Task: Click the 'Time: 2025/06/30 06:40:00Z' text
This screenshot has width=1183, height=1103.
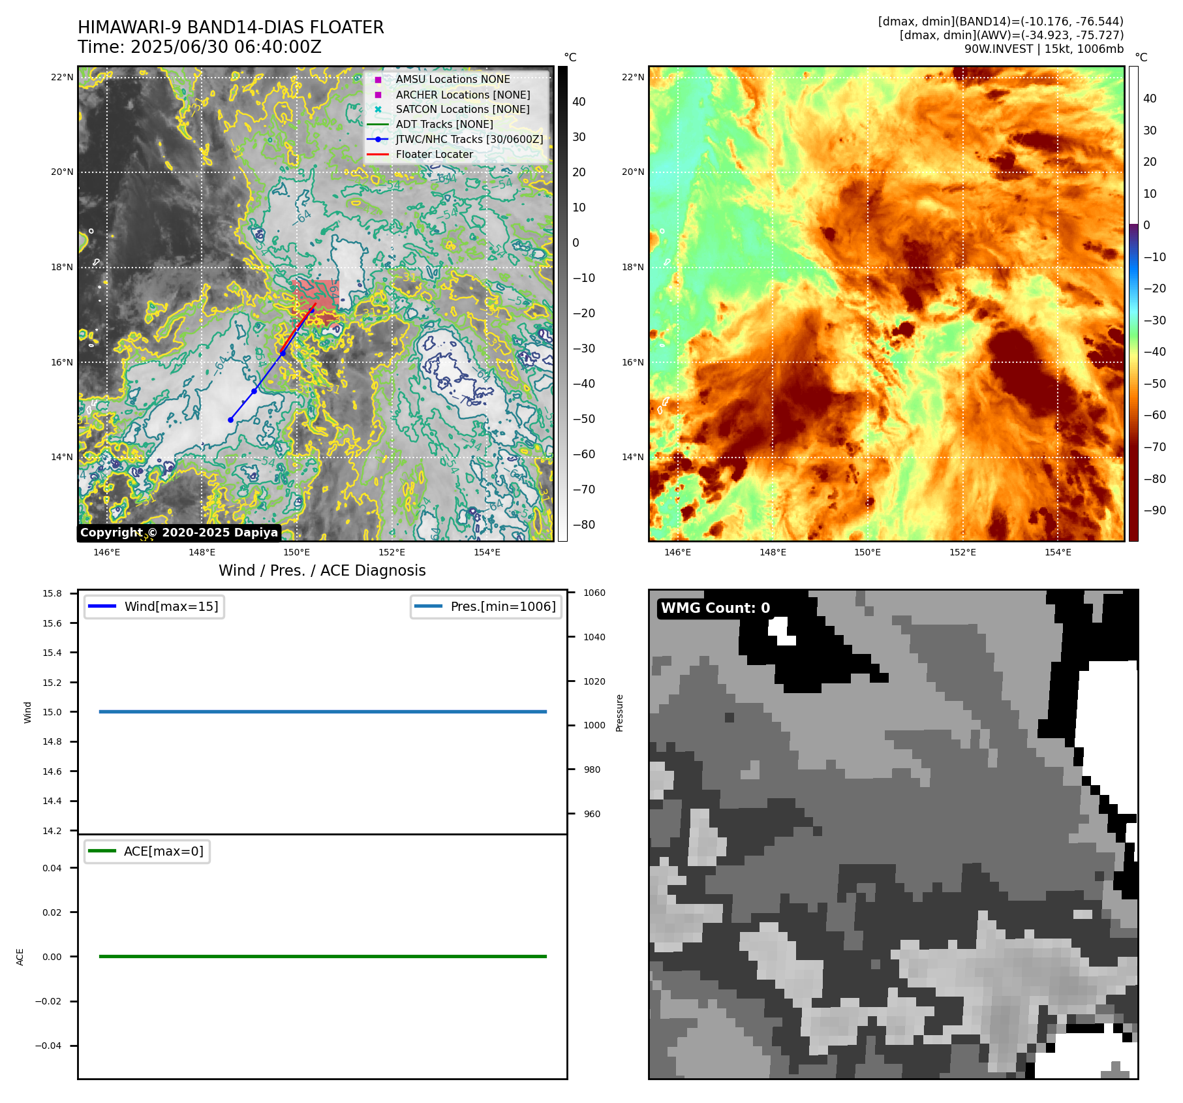Action: (x=200, y=48)
